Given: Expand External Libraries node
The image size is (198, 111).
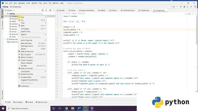Looking at the screenshot, I should (x=5, y=39).
